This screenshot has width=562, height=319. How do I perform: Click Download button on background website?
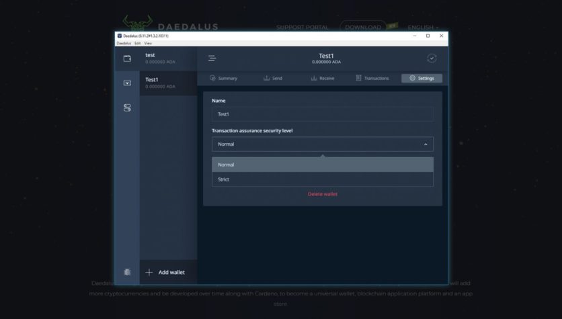(x=363, y=28)
